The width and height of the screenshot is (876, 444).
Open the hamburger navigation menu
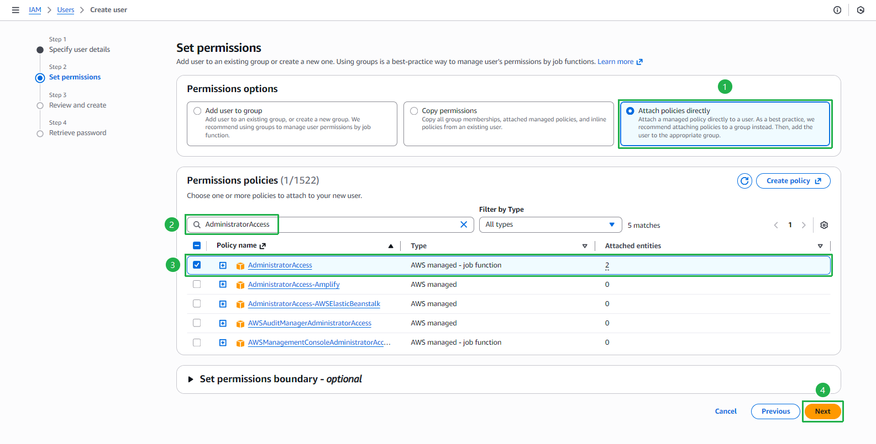(x=15, y=10)
